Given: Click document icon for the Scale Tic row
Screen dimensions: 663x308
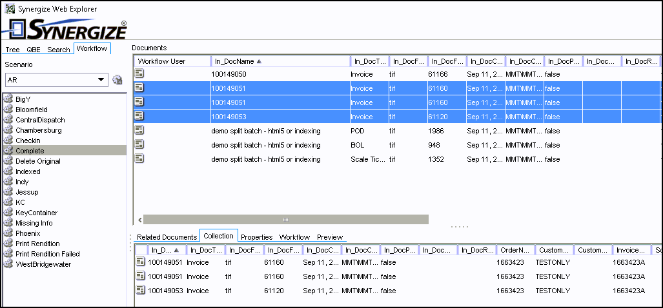Looking at the screenshot, I should tap(139, 159).
